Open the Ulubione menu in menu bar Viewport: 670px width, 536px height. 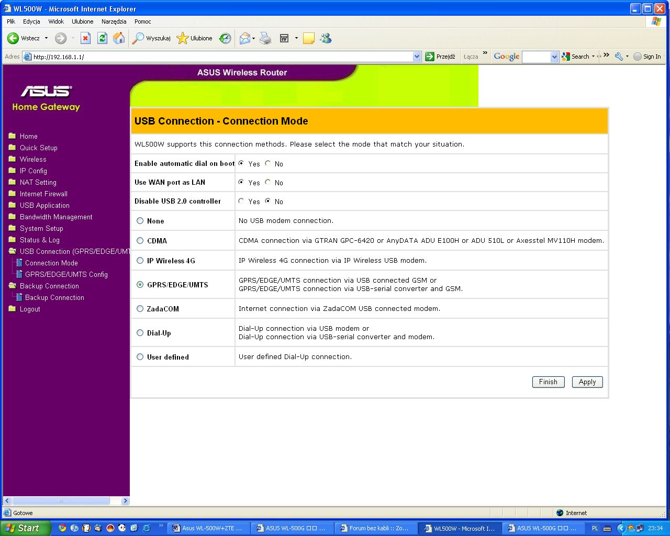coord(83,21)
